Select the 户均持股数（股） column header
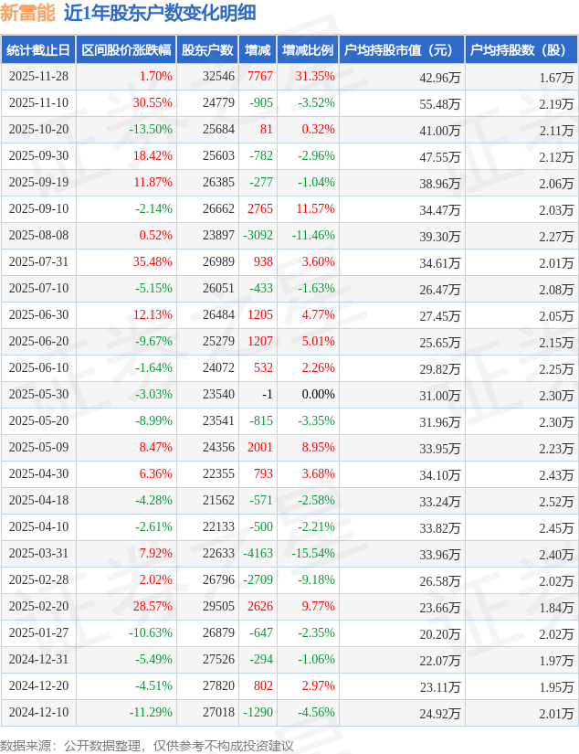 (519, 50)
